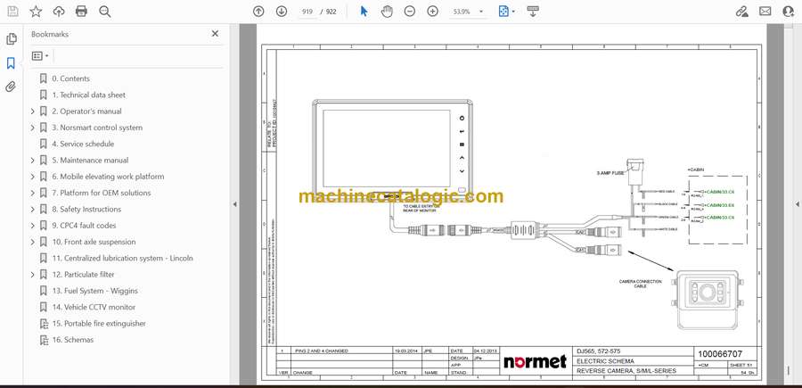The height and width of the screenshot is (388, 802).
Task: Zoom in with the plus button
Action: point(433,12)
